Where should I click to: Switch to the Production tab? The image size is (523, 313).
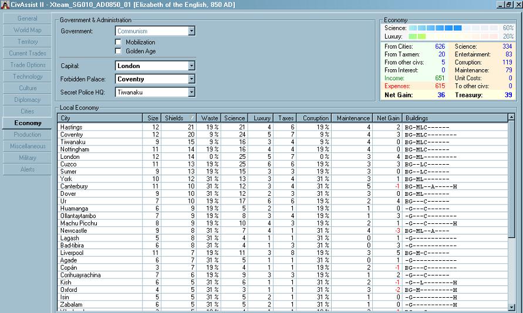coord(28,135)
